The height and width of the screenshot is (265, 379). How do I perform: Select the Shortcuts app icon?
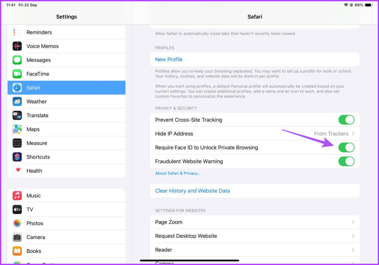tap(17, 157)
